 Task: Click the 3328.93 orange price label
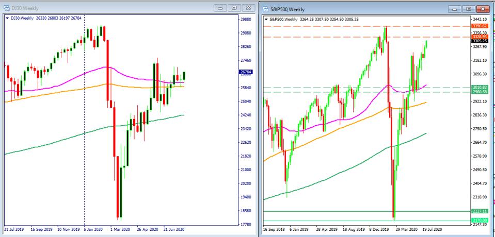point(480,37)
